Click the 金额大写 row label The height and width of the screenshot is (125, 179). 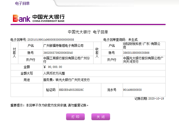tap(27, 73)
